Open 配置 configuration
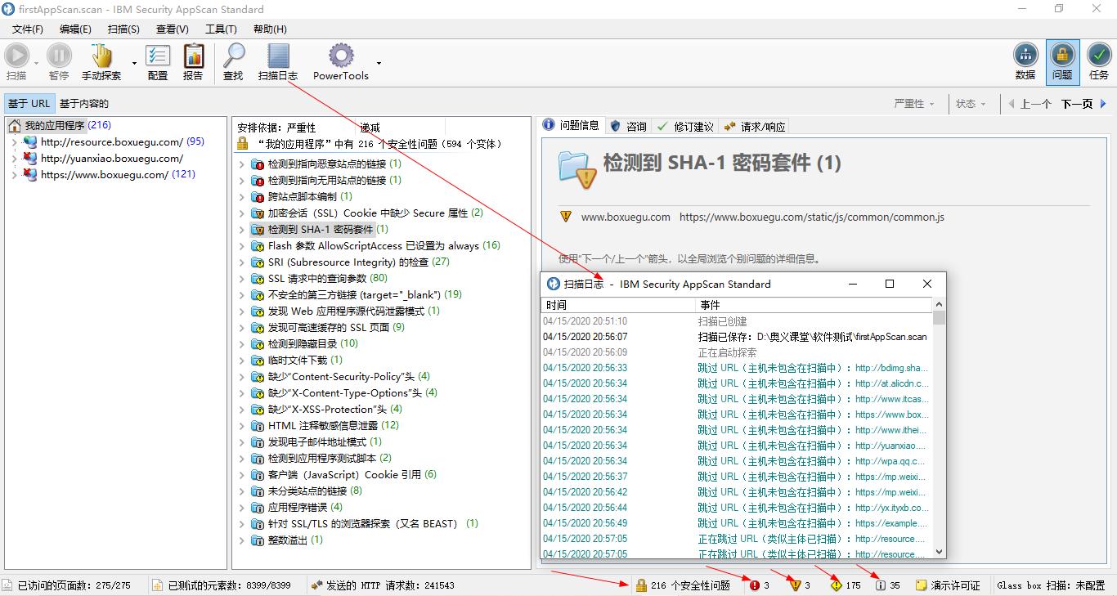The image size is (1117, 596). coord(158,62)
